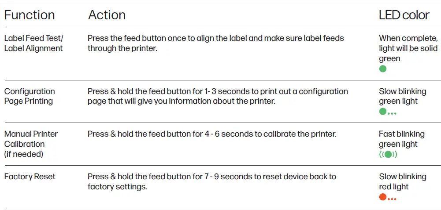Click the Configuration Page Printing row label
This screenshot has width=441, height=210.
tap(30, 96)
